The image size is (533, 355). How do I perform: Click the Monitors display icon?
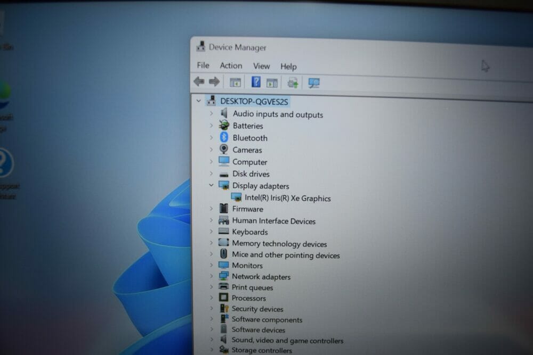point(224,265)
